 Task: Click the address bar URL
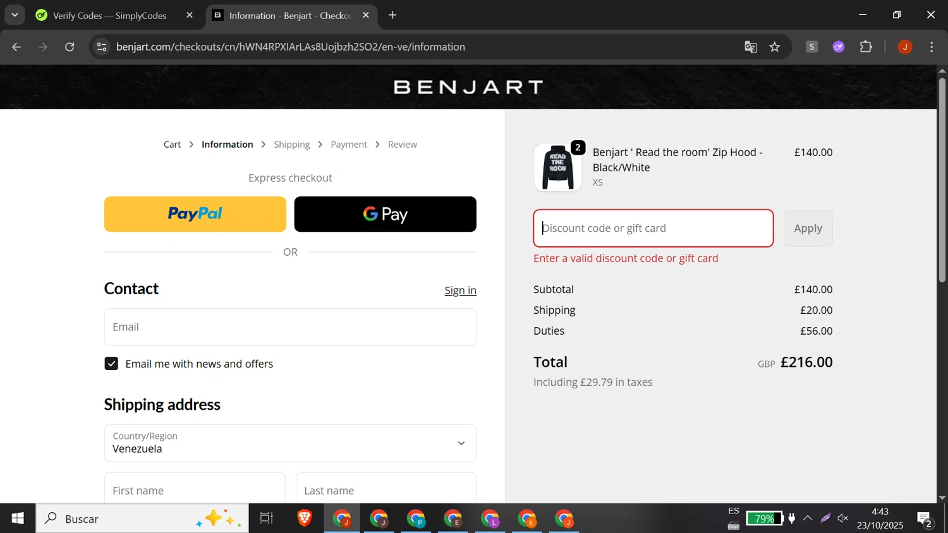tap(291, 47)
